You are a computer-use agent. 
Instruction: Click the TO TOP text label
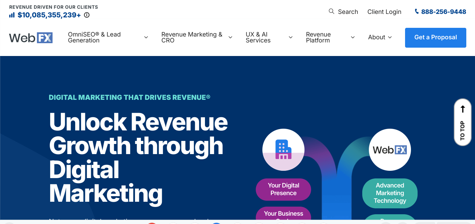coord(462,130)
